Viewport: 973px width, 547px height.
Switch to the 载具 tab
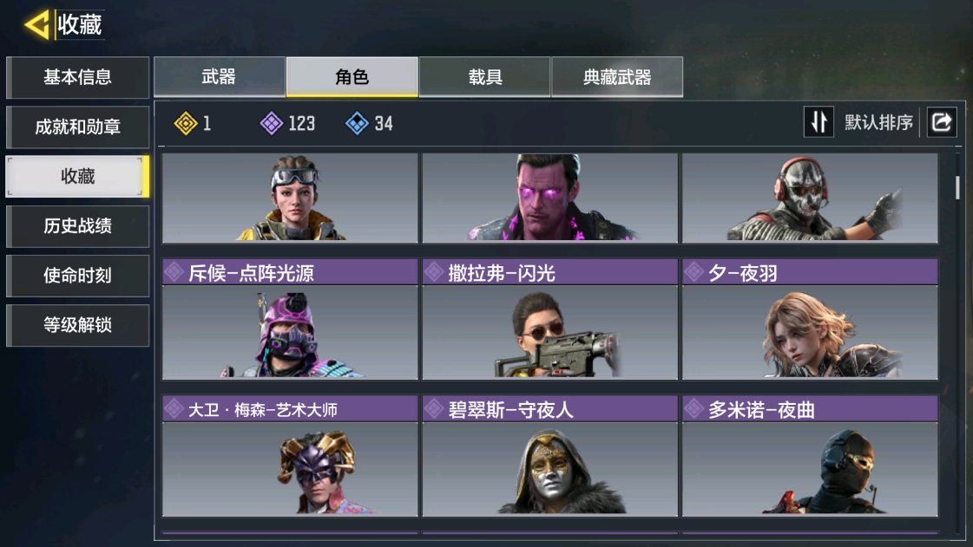click(x=484, y=77)
